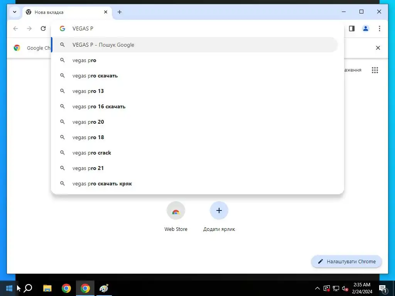The image size is (395, 296).
Task: Open a new tab with plus button
Action: [x=120, y=12]
